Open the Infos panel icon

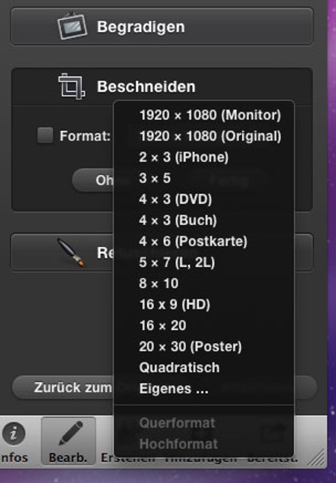coord(14,433)
